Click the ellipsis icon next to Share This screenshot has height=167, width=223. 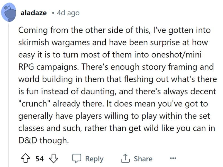(x=173, y=158)
